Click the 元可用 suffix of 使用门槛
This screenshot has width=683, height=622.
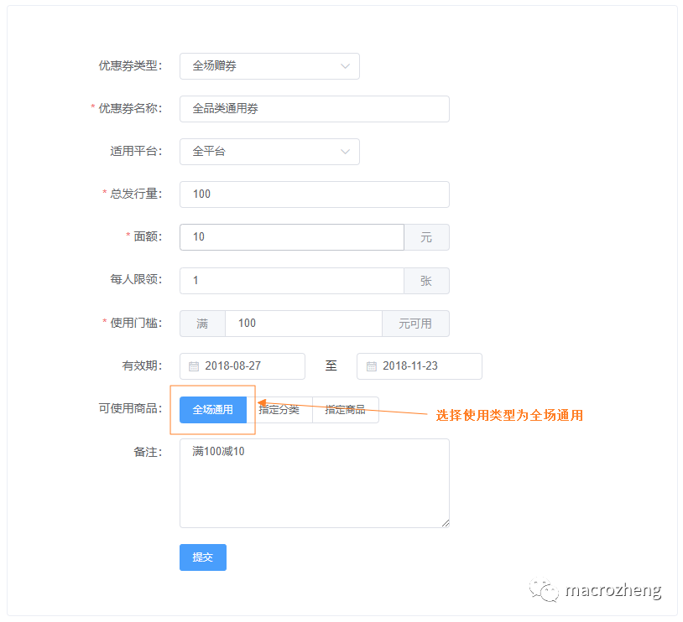coord(415,324)
